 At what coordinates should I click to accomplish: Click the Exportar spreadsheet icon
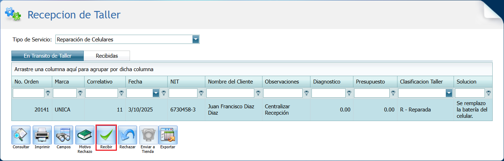[168, 135]
